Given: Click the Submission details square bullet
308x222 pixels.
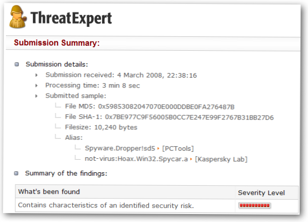Looking at the screenshot, I should [17, 64].
